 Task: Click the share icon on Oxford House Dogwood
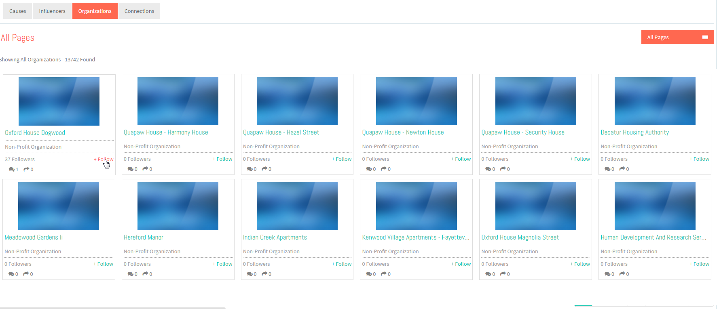coord(26,169)
